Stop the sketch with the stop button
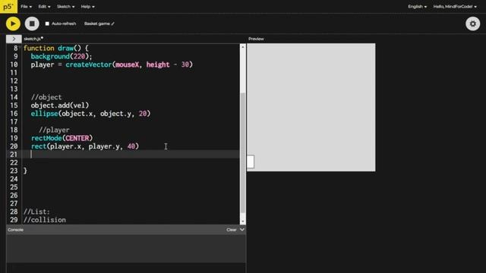 [x=32, y=24]
